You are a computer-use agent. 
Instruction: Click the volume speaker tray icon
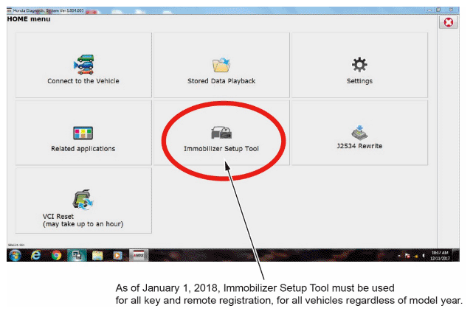424,256
